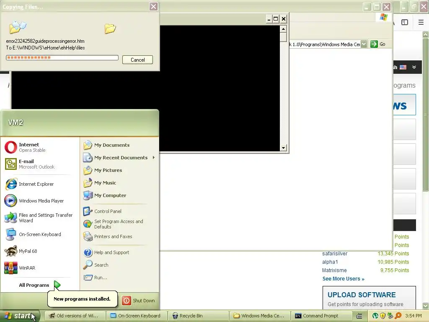Open browser sidebar panel toggle icon
This screenshot has height=322, width=429.
click(x=405, y=22)
